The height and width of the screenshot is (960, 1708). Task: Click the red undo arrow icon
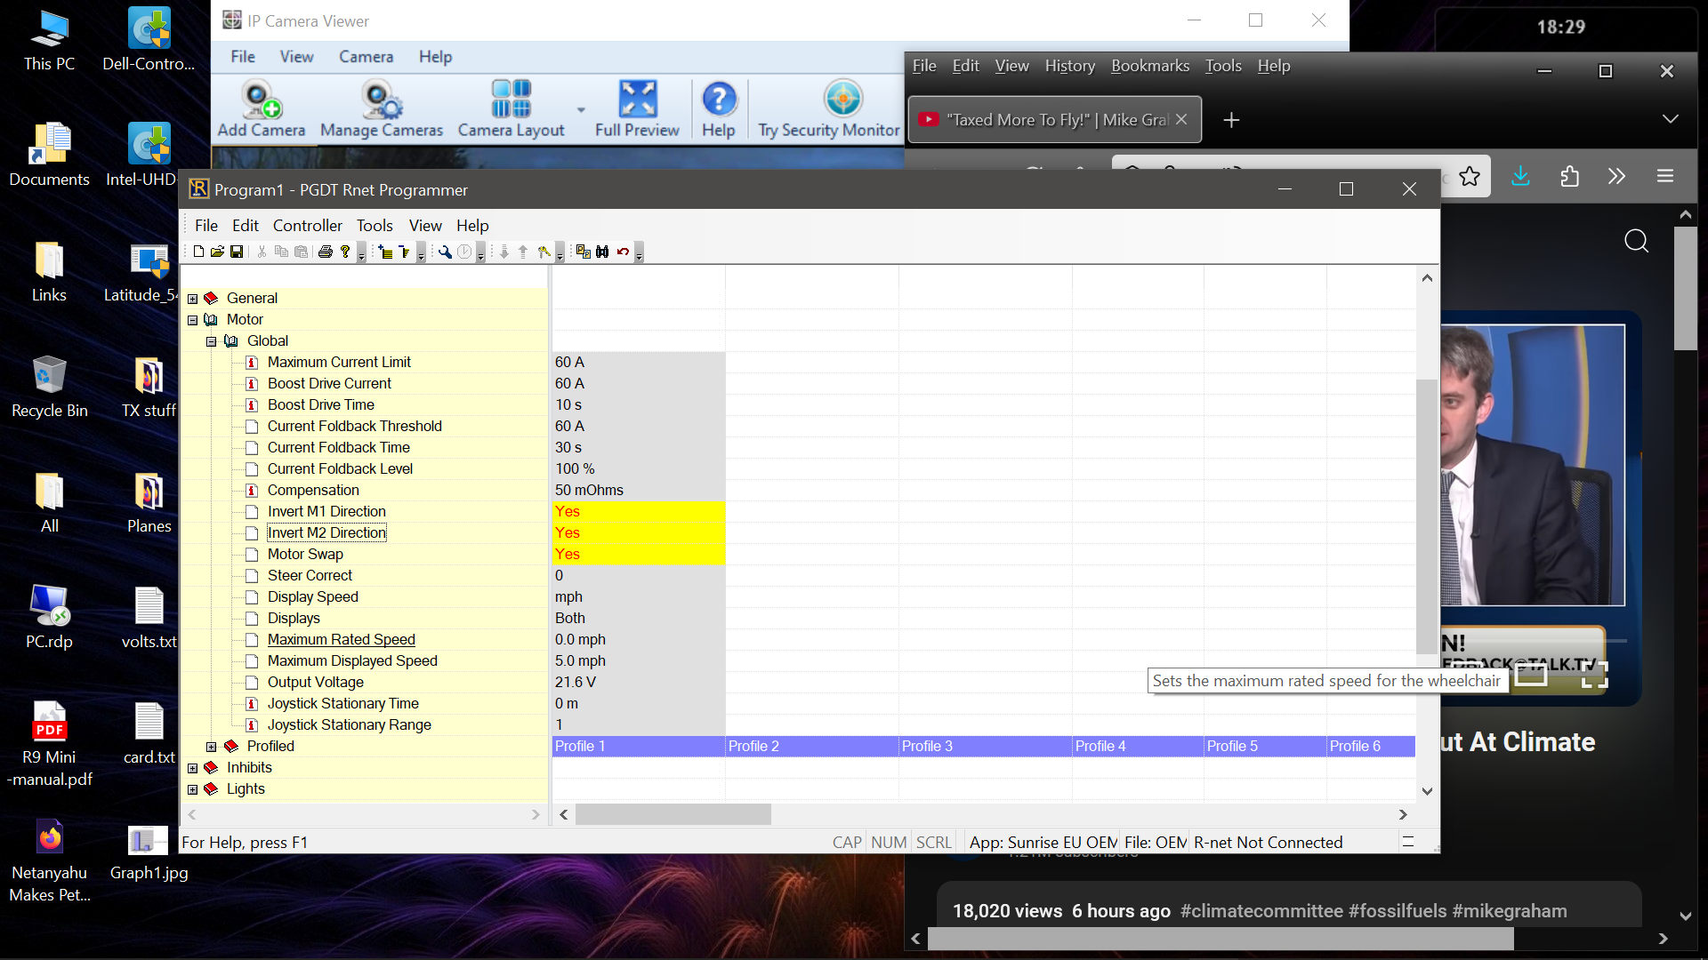pos(623,252)
